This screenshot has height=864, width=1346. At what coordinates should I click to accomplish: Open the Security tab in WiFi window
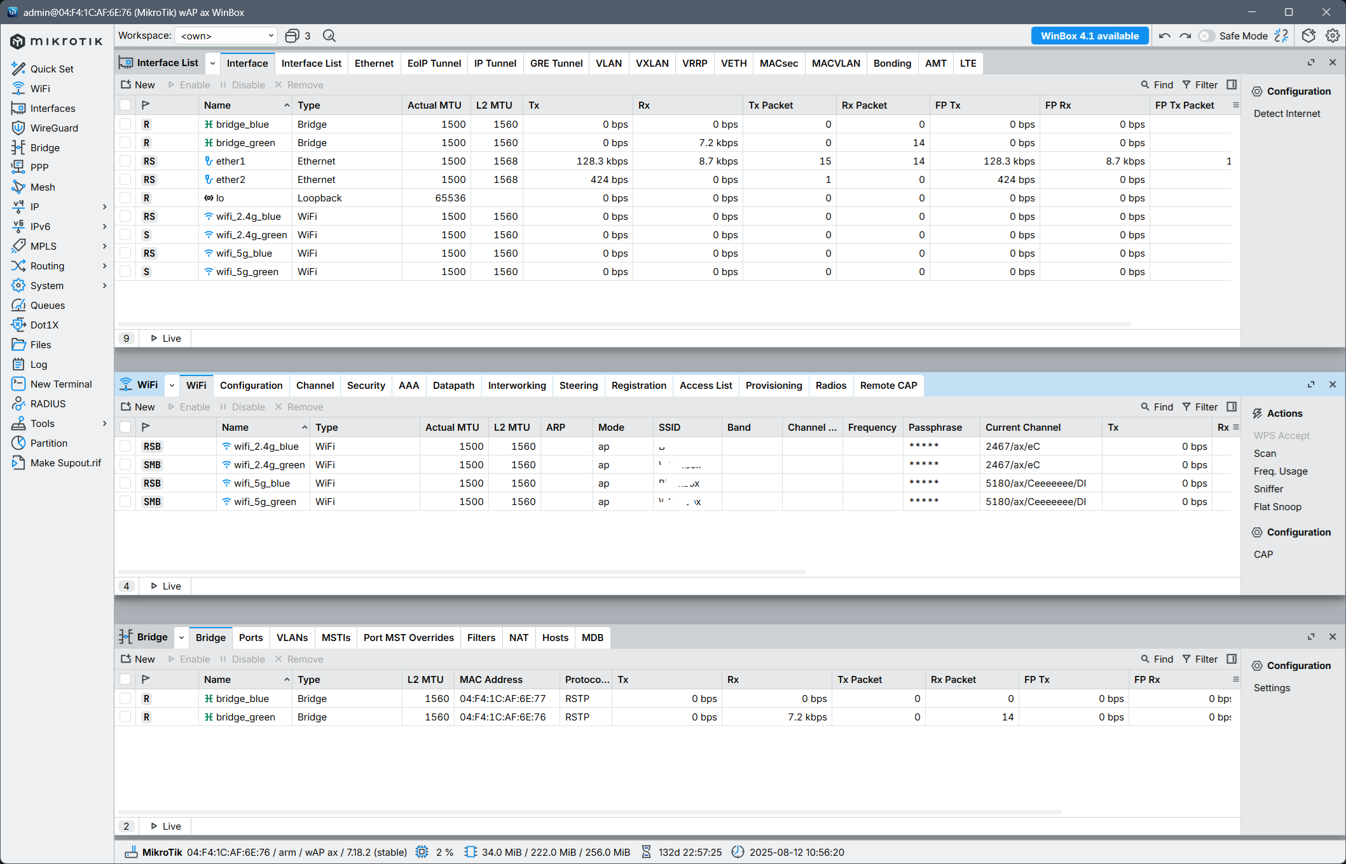(366, 385)
